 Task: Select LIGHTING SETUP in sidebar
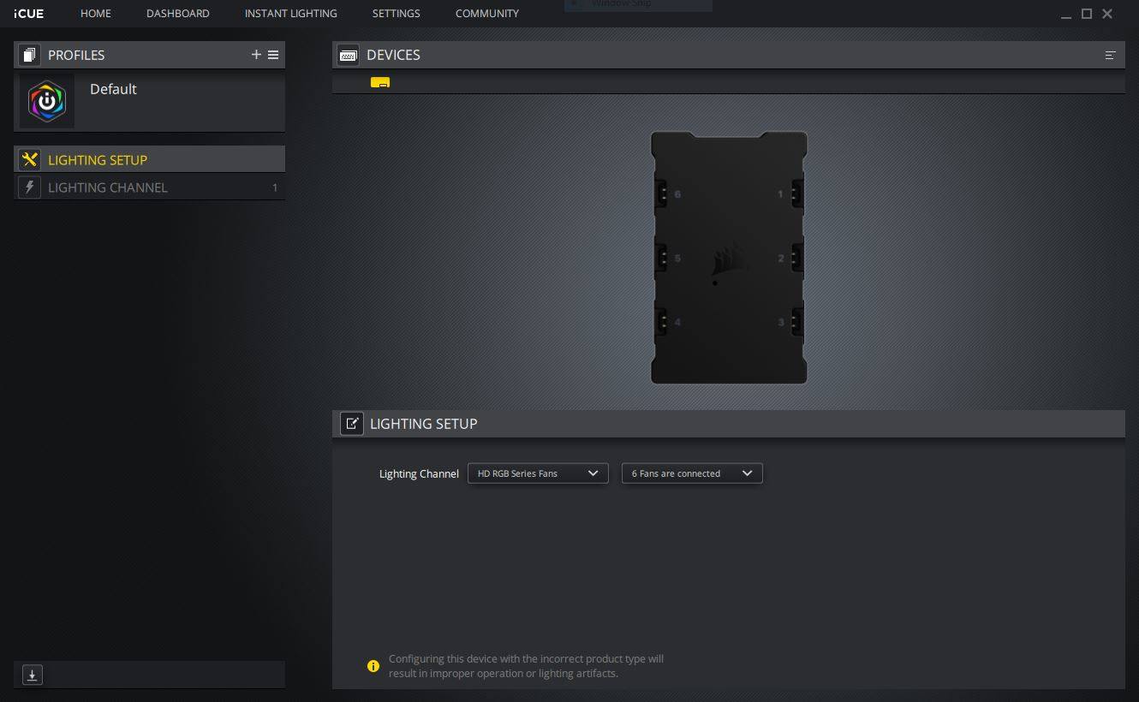(x=150, y=159)
